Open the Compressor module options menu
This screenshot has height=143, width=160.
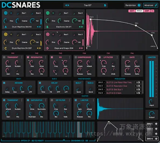pos(93,57)
